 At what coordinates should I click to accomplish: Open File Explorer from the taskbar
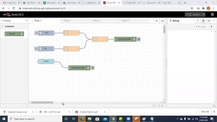pyautogui.click(x=90, y=119)
